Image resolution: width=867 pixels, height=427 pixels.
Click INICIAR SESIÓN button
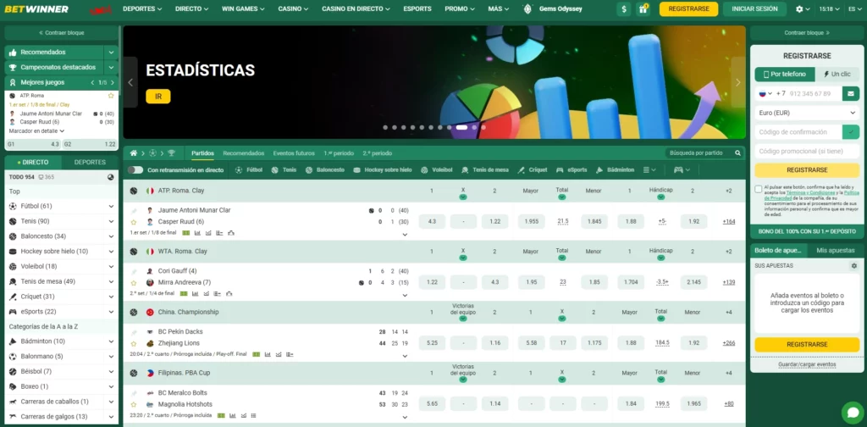[x=754, y=8]
